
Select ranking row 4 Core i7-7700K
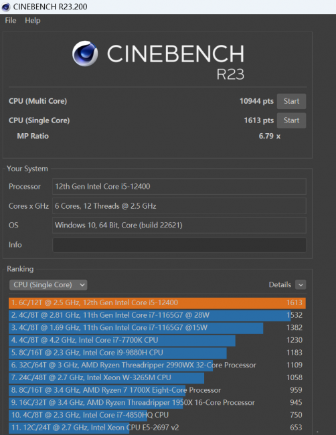157,340
